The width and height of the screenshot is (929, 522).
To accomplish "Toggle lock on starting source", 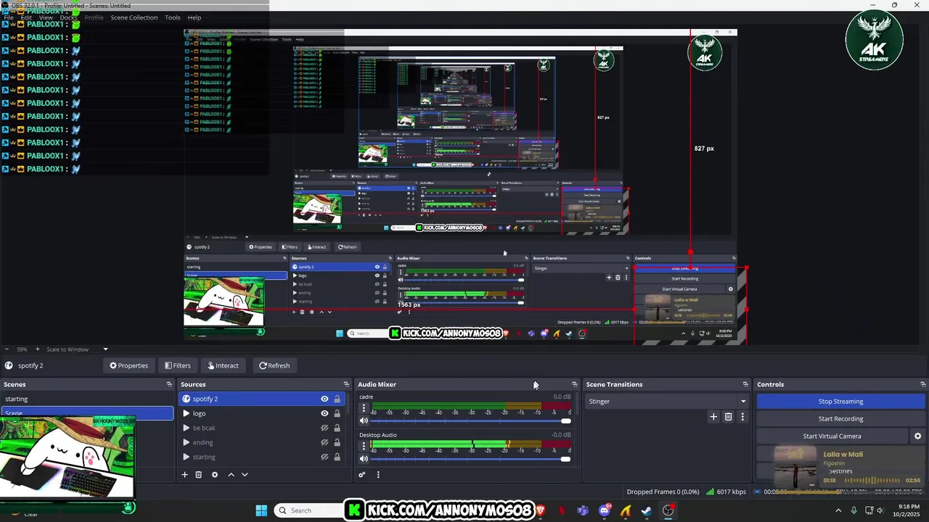I will (337, 457).
